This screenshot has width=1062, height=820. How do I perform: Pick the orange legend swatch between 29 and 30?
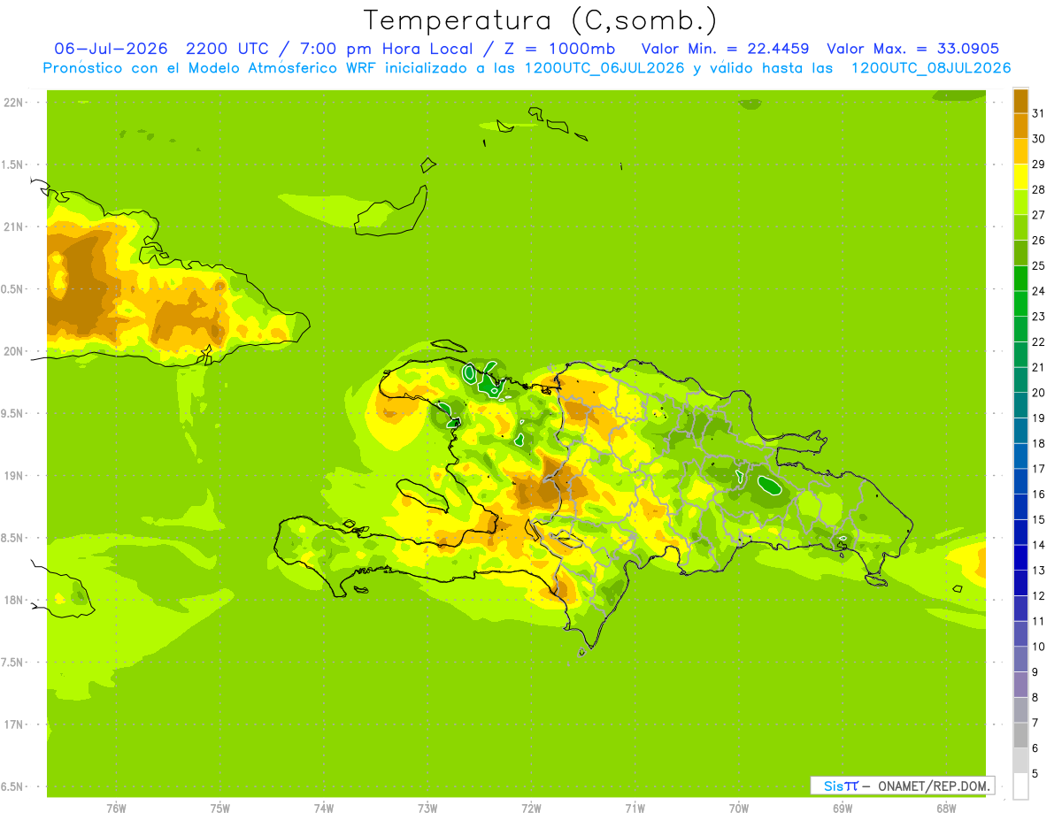(1020, 151)
